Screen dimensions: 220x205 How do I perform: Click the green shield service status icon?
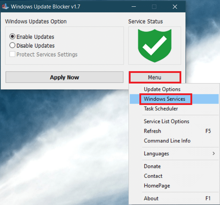pyautogui.click(x=155, y=46)
